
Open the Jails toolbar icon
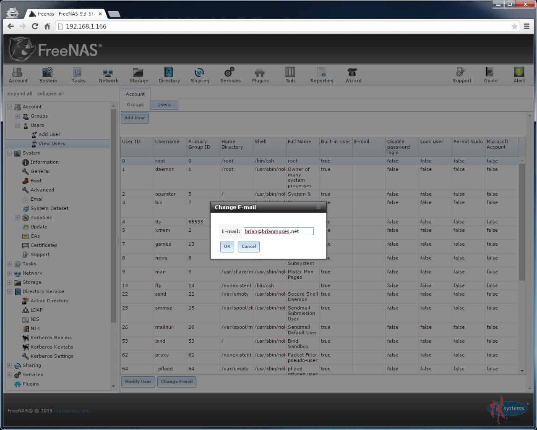click(290, 72)
